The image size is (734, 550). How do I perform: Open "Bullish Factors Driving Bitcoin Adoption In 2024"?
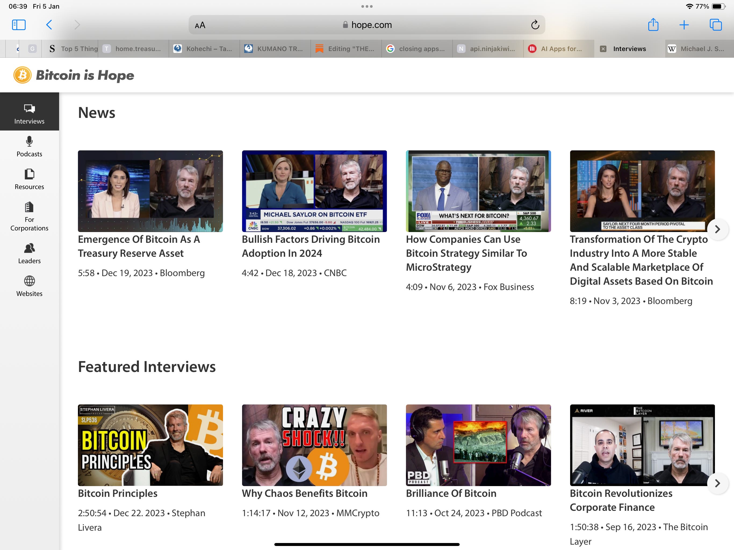311,246
